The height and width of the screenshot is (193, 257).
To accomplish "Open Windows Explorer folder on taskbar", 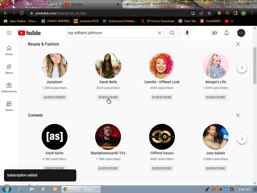I will coord(32,189).
